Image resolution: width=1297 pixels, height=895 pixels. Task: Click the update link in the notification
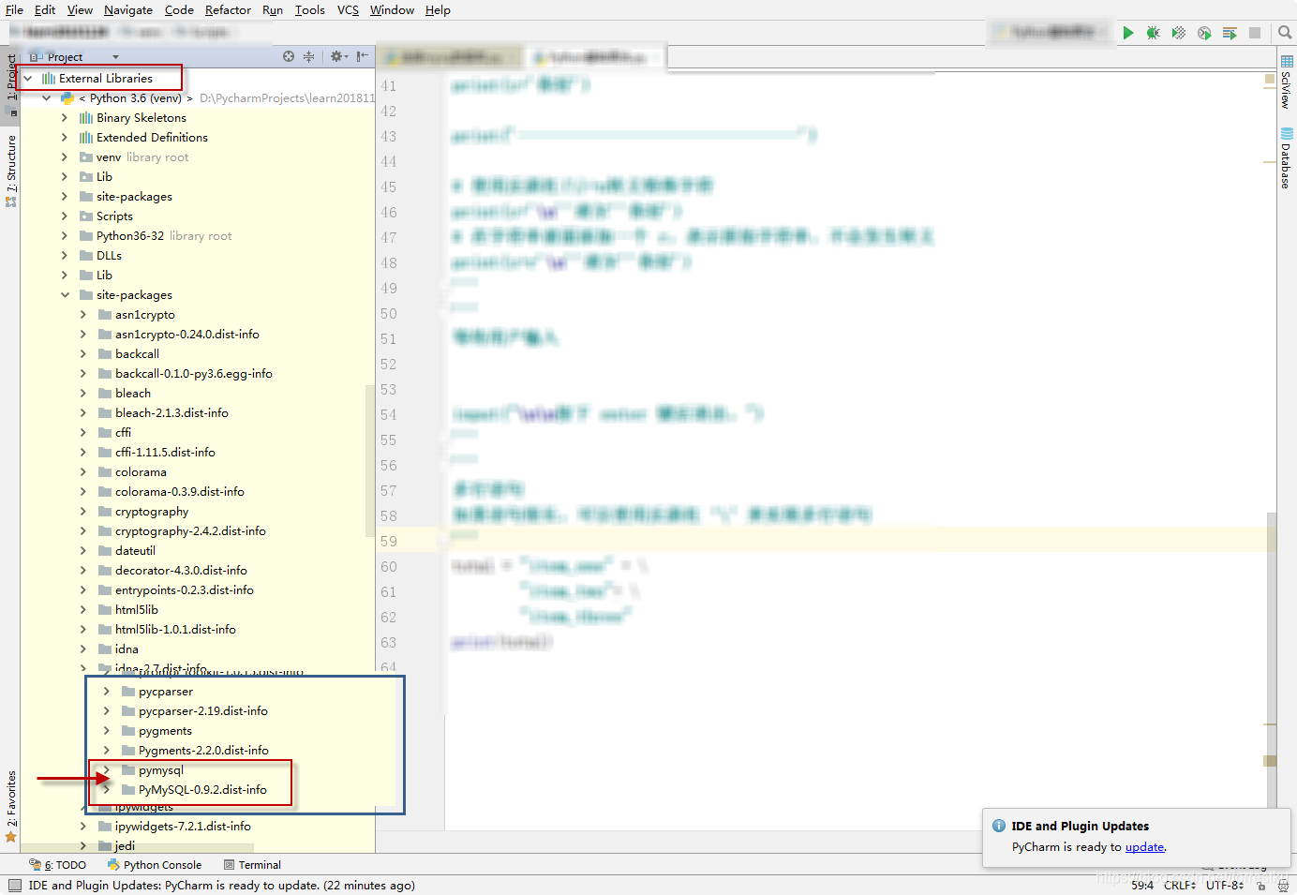point(1144,846)
